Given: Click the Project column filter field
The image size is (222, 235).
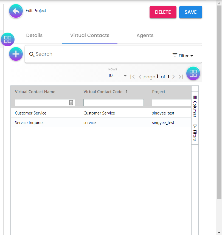Looking at the screenshot, I should click(x=172, y=102).
